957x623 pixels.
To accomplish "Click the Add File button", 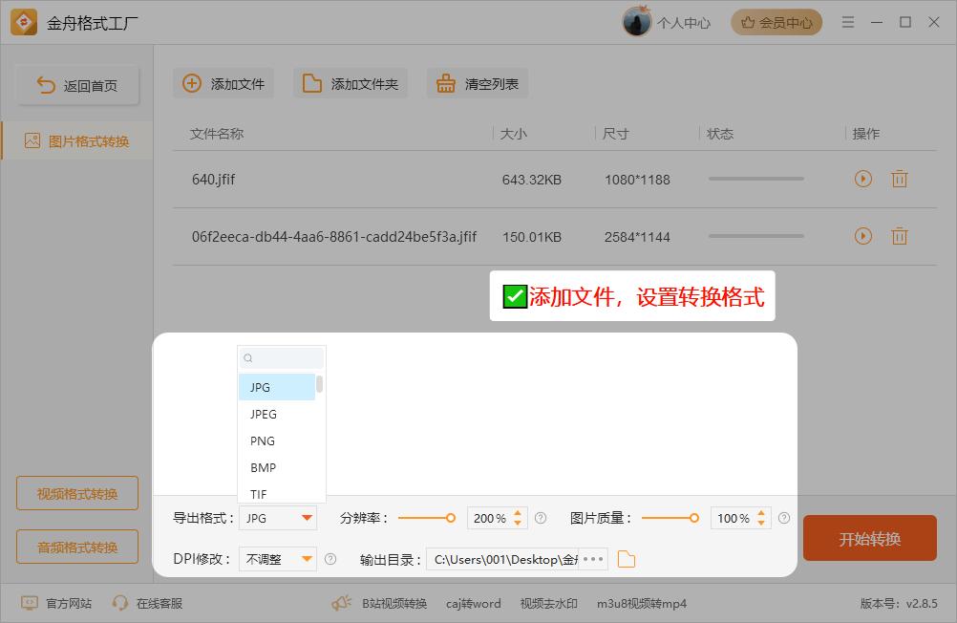I will click(223, 84).
